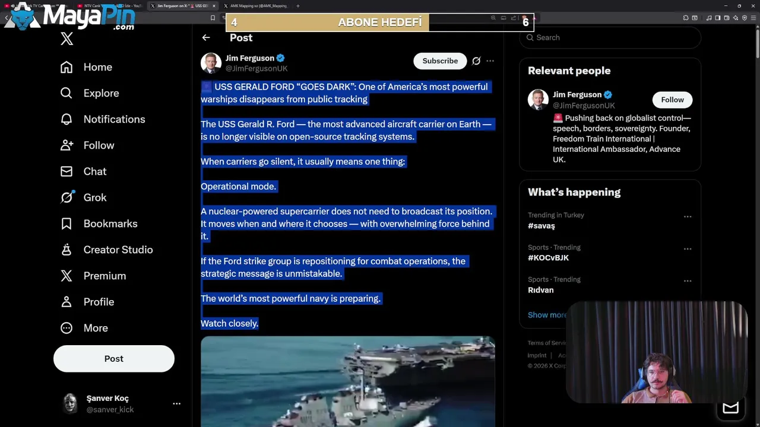Open the three-dot options for Rıdvan trend

click(x=688, y=281)
